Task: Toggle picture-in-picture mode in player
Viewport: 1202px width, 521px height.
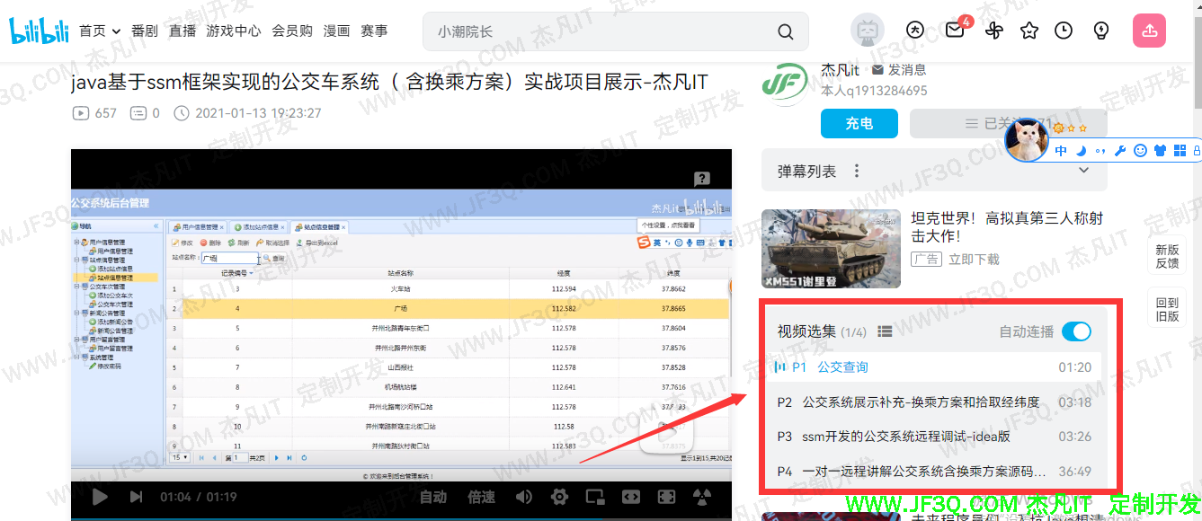Action: pyautogui.click(x=594, y=497)
